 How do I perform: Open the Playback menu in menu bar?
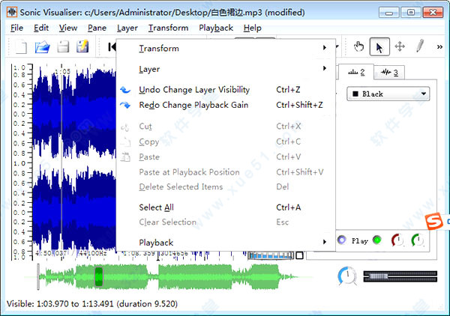216,28
